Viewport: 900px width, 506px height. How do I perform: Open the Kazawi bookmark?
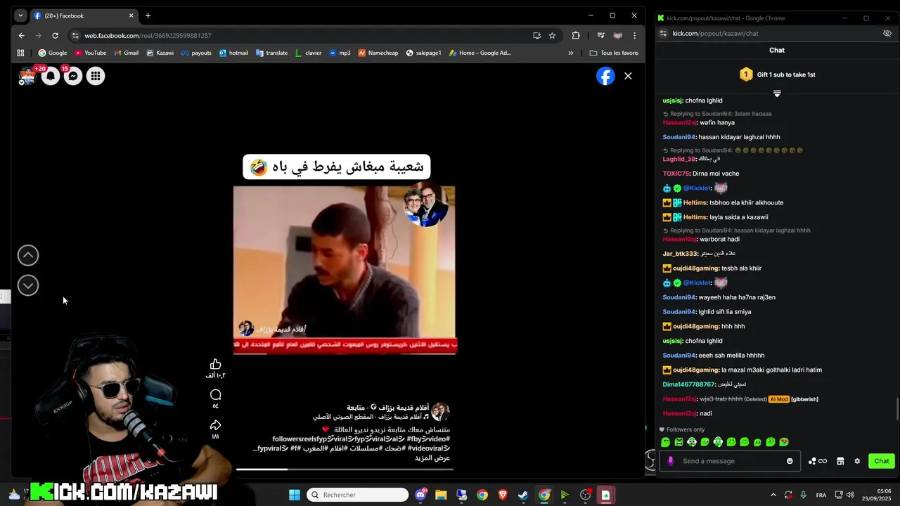point(160,53)
